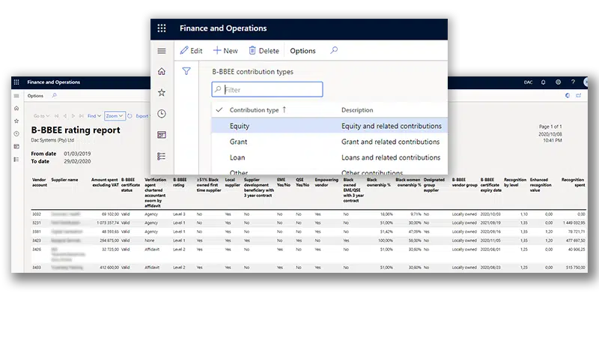The width and height of the screenshot is (599, 338).
Task: Open the settings gear in report window
Action: coord(558,82)
